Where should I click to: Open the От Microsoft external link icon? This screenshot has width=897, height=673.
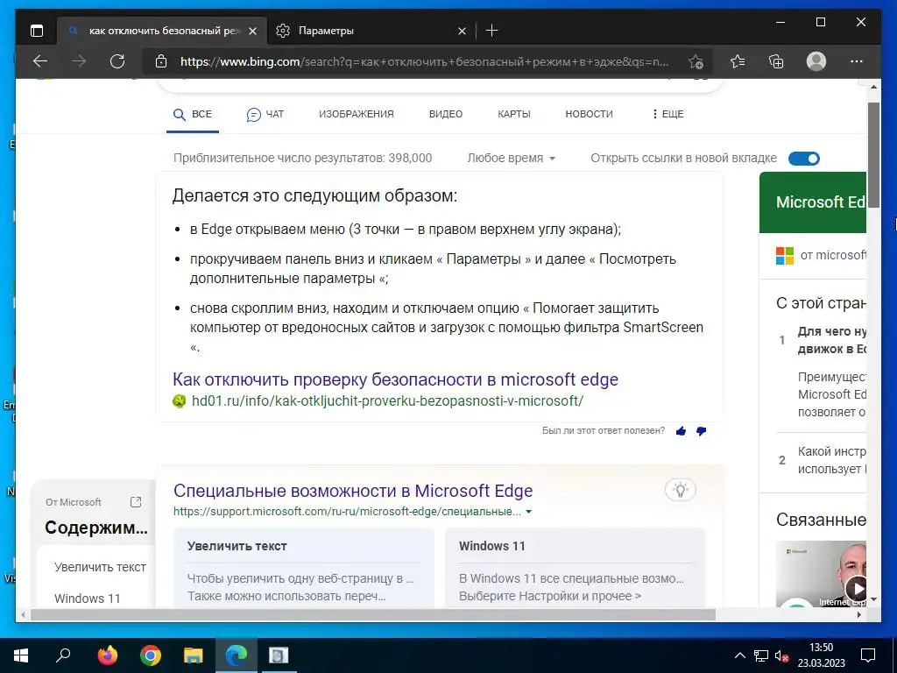[136, 502]
